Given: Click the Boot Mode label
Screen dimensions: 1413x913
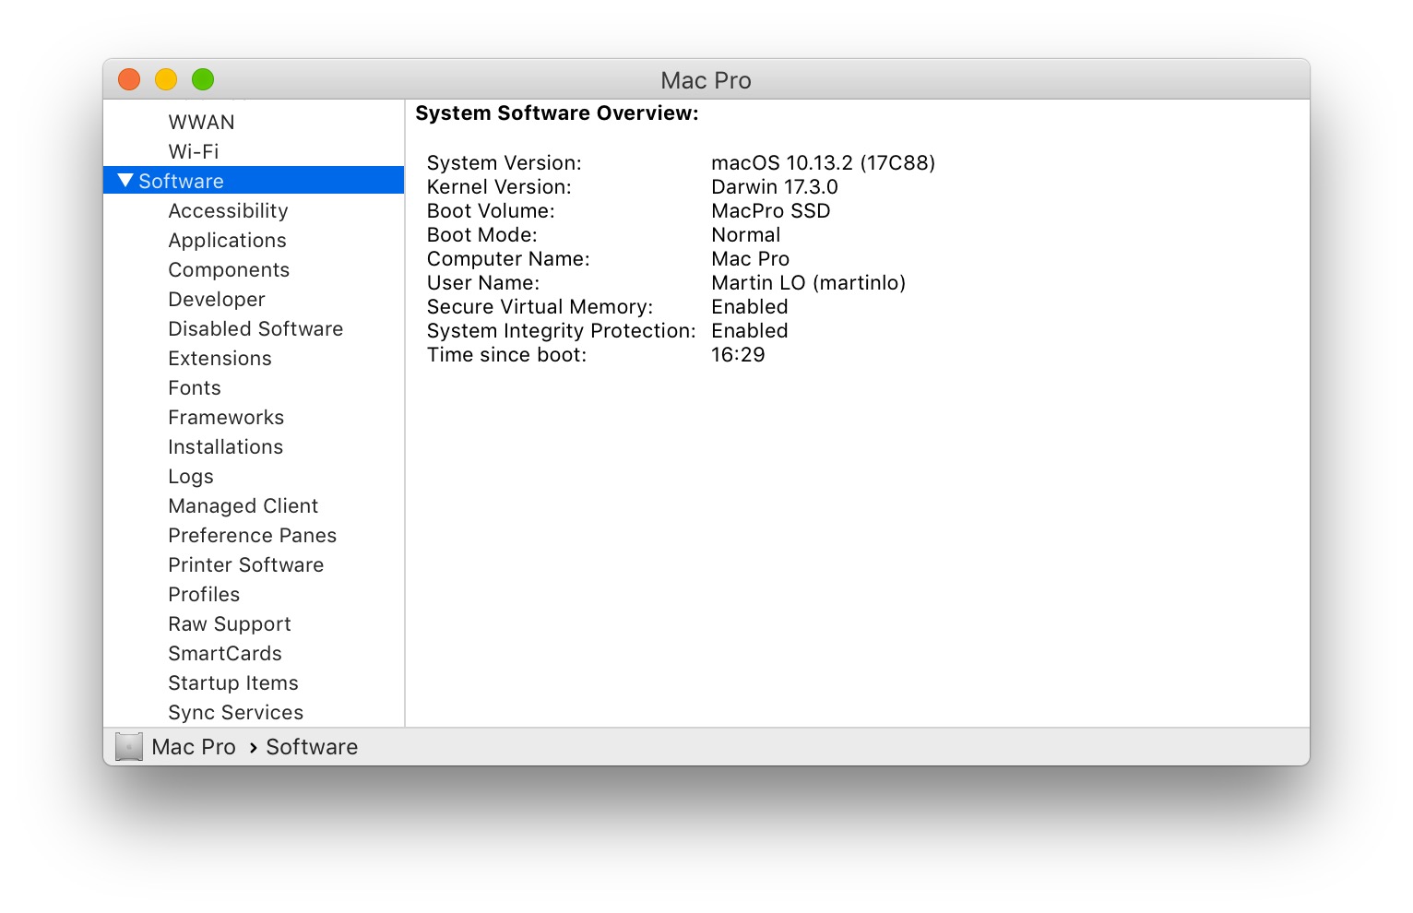Looking at the screenshot, I should click(482, 235).
